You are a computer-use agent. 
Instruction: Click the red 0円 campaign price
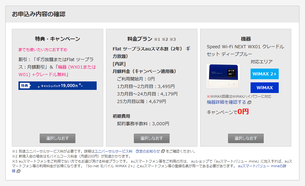point(243,111)
